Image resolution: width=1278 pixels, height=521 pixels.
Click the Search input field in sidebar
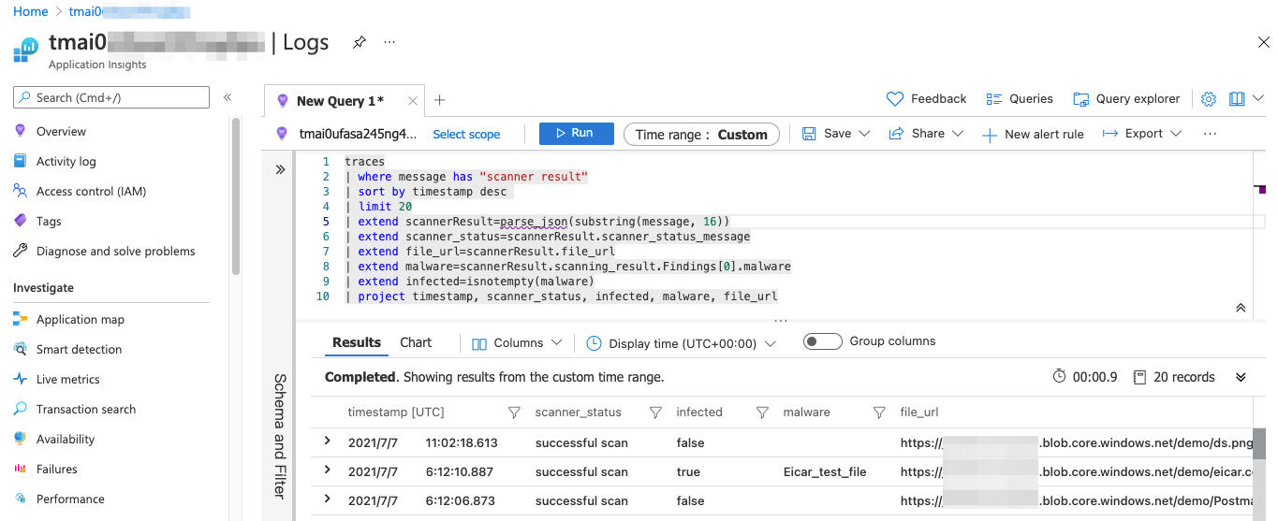point(112,97)
